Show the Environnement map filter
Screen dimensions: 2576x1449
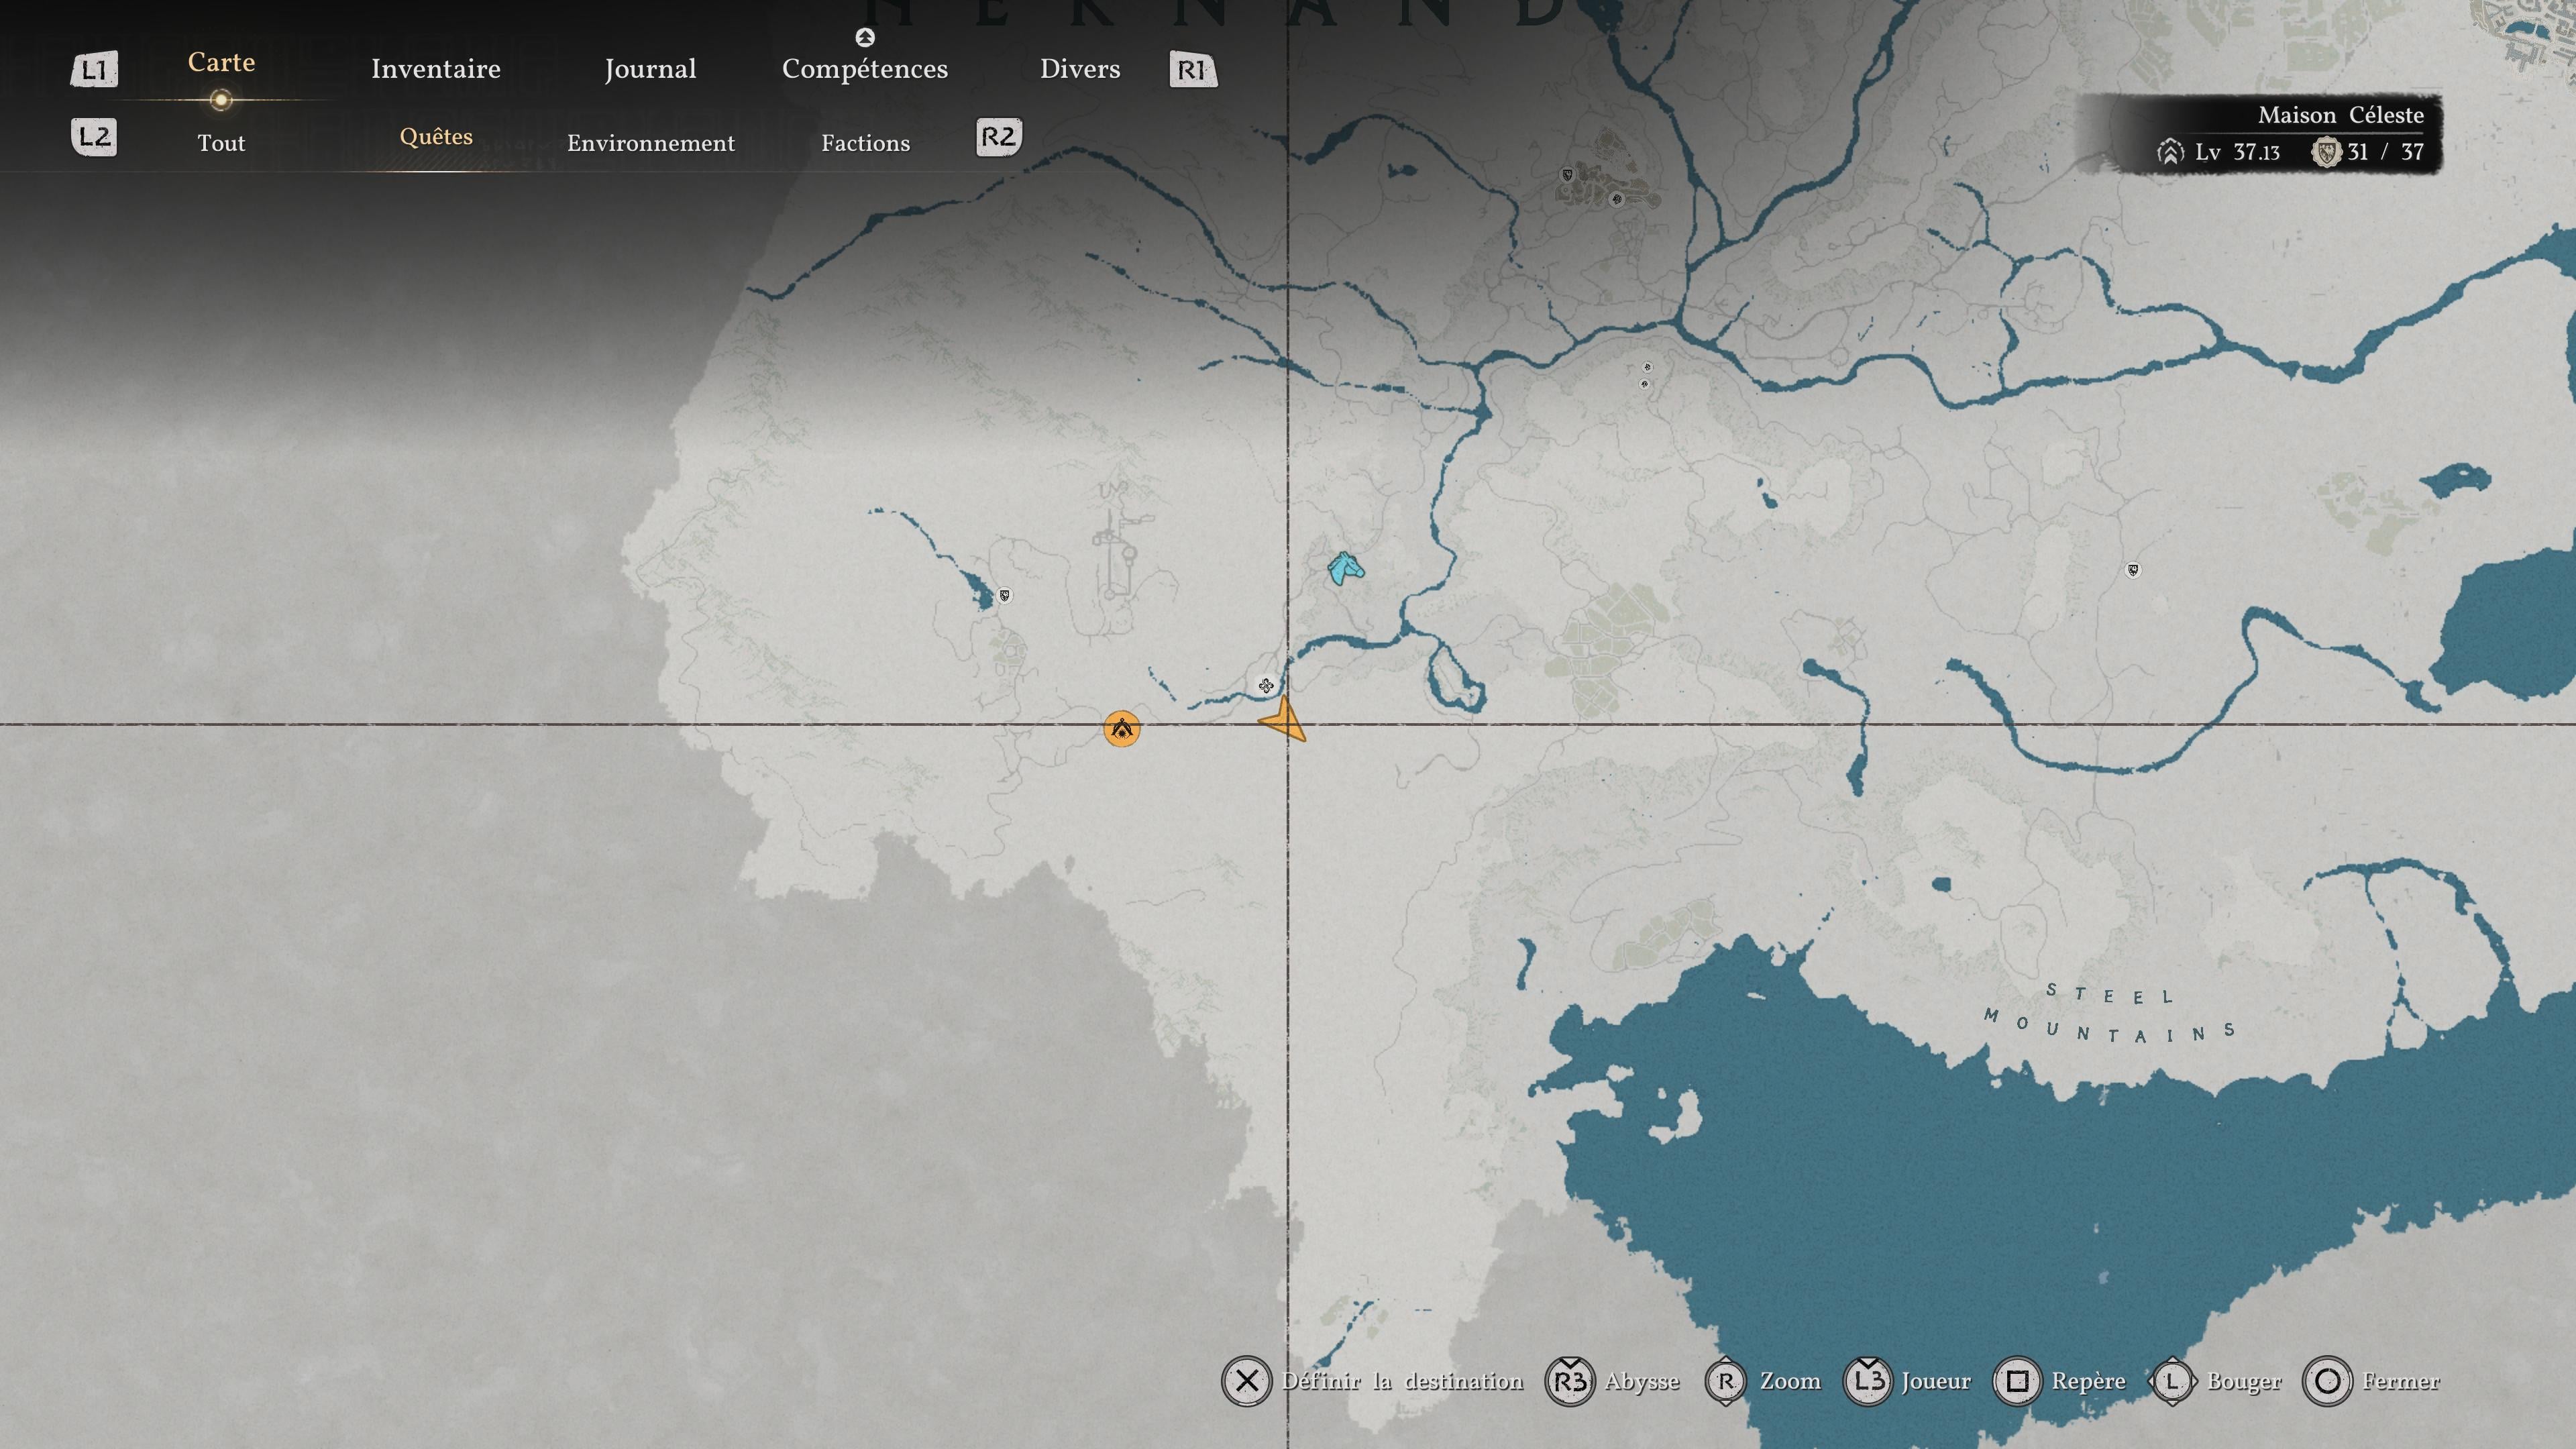[651, 143]
